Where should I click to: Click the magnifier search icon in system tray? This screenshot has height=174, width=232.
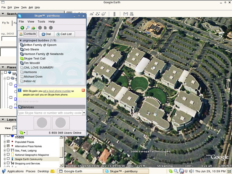pos(176,171)
